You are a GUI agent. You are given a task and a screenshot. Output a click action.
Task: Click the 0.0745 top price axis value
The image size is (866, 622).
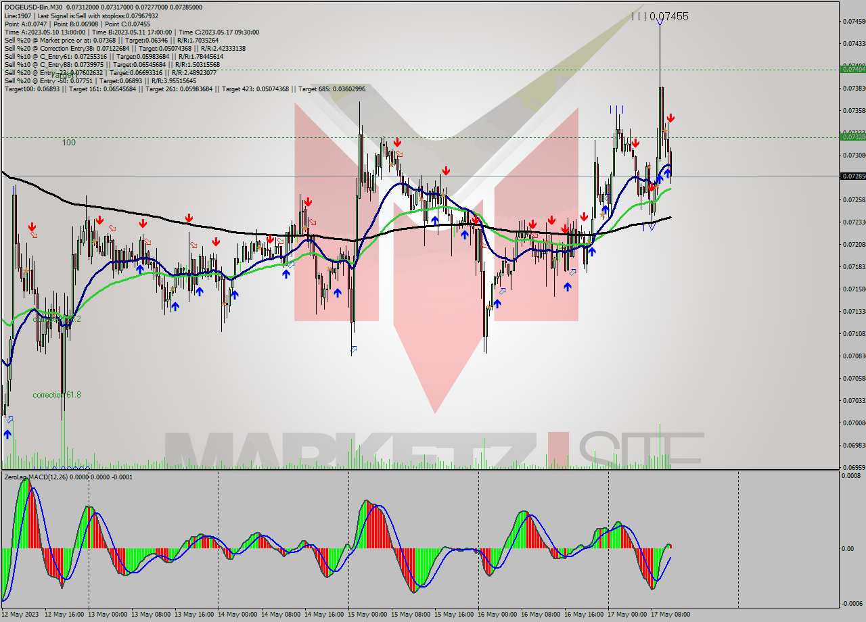[x=854, y=21]
